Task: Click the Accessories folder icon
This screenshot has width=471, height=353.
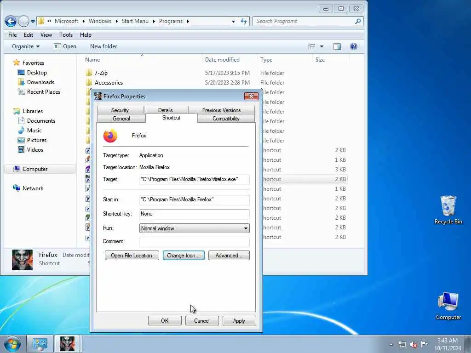Action: pyautogui.click(x=89, y=82)
